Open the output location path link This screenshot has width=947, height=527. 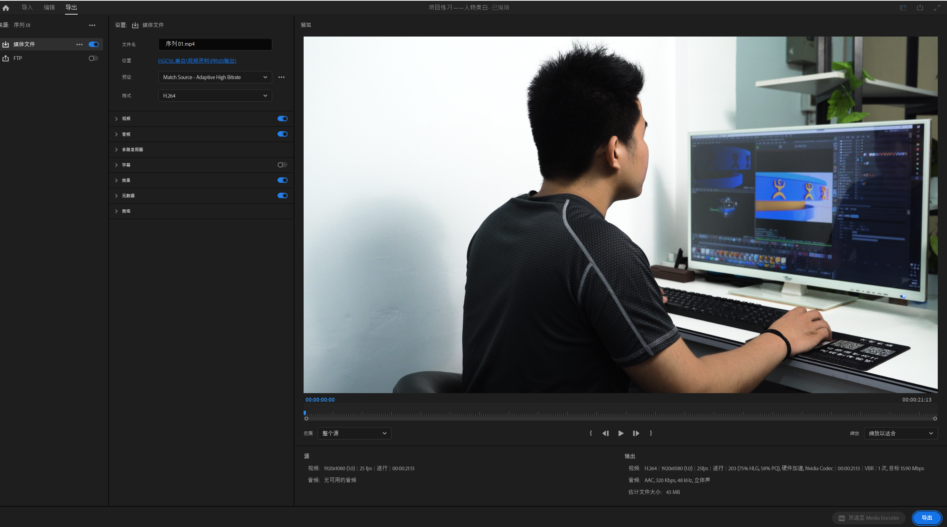coord(197,61)
